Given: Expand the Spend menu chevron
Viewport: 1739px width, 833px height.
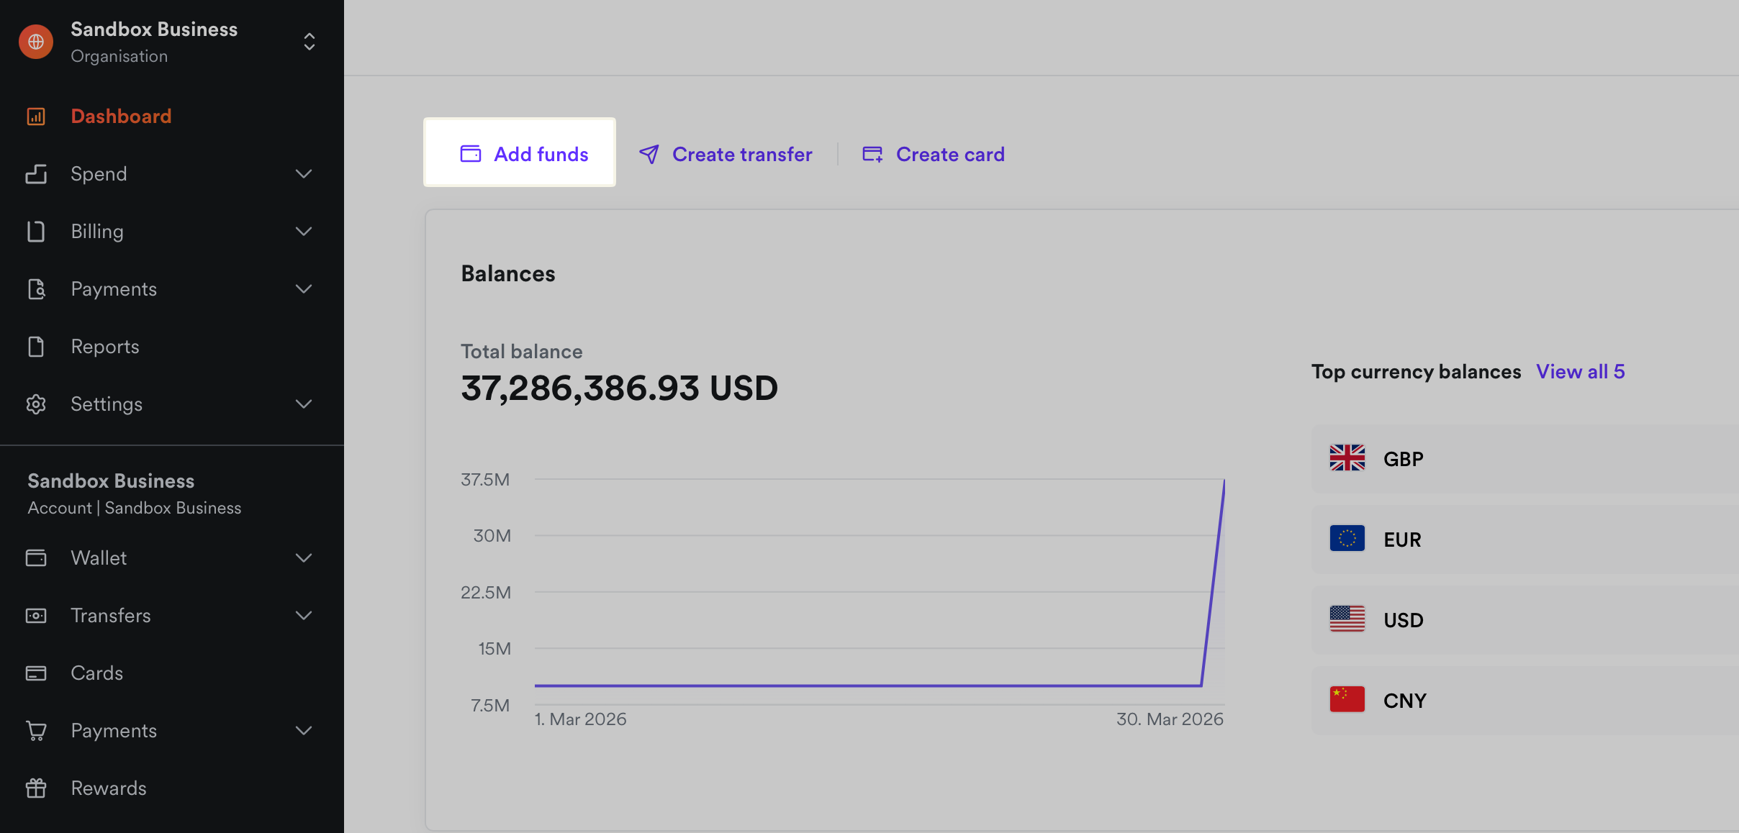Looking at the screenshot, I should (x=304, y=174).
